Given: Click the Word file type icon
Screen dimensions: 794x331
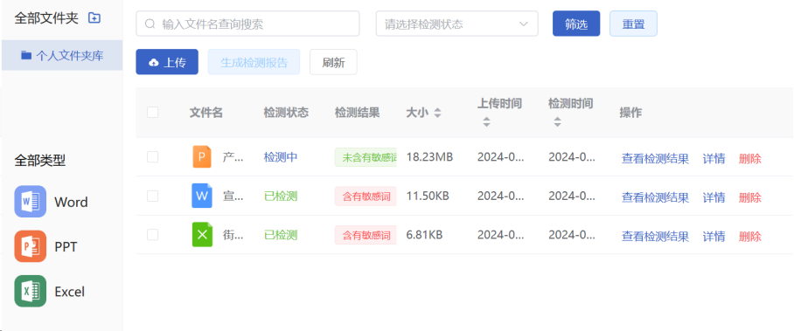Looking at the screenshot, I should pos(31,202).
